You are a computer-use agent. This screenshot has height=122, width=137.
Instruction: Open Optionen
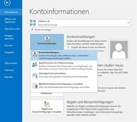[11, 70]
